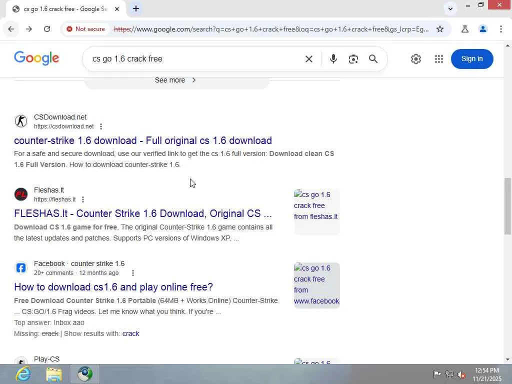512x384 pixels.
Task: Reload the current page
Action: point(47,29)
